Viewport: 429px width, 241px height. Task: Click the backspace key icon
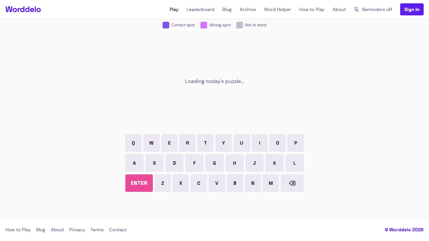pyautogui.click(x=292, y=183)
